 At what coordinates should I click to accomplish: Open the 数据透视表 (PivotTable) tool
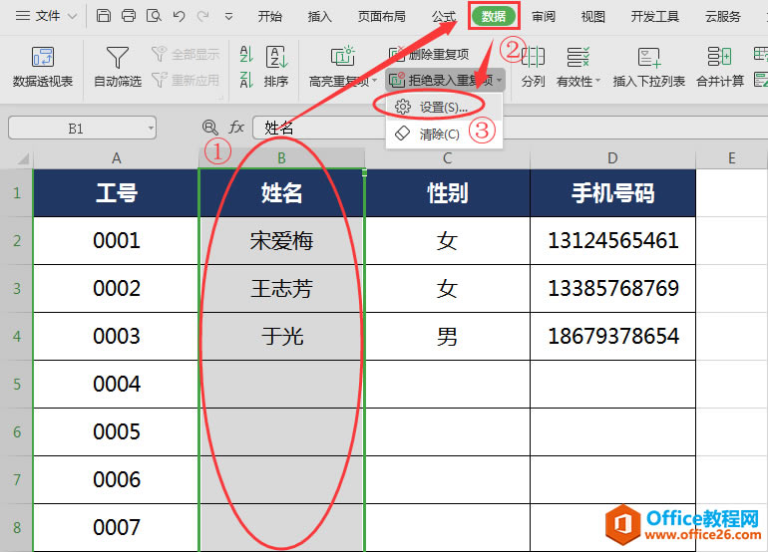click(43, 67)
